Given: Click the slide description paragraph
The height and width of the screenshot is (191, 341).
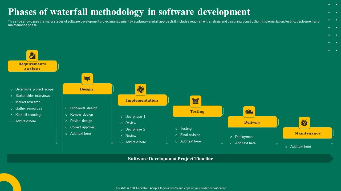Looking at the screenshot, I should pyautogui.click(x=164, y=23).
